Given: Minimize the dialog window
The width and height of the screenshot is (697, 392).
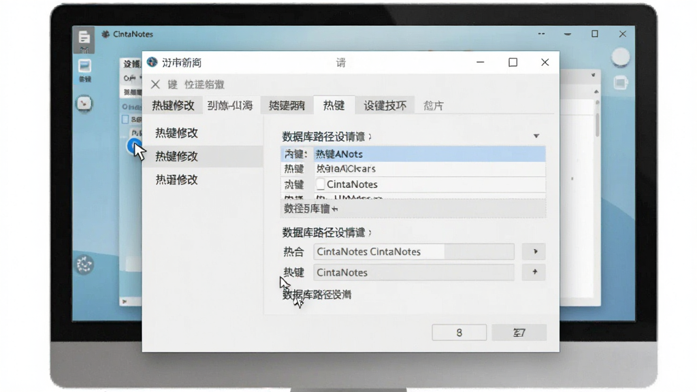Looking at the screenshot, I should pyautogui.click(x=480, y=62).
